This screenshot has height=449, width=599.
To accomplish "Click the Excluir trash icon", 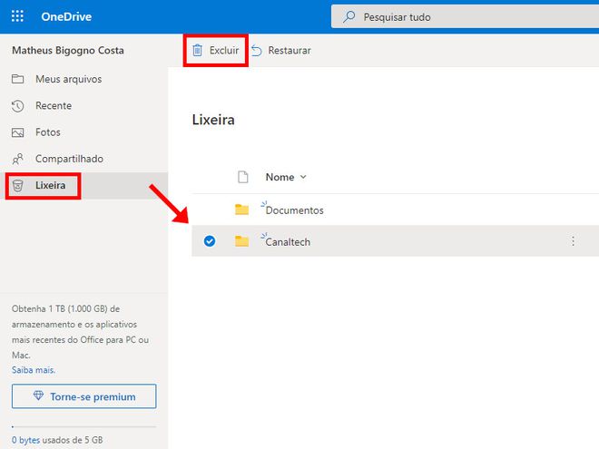I will click(x=197, y=51).
